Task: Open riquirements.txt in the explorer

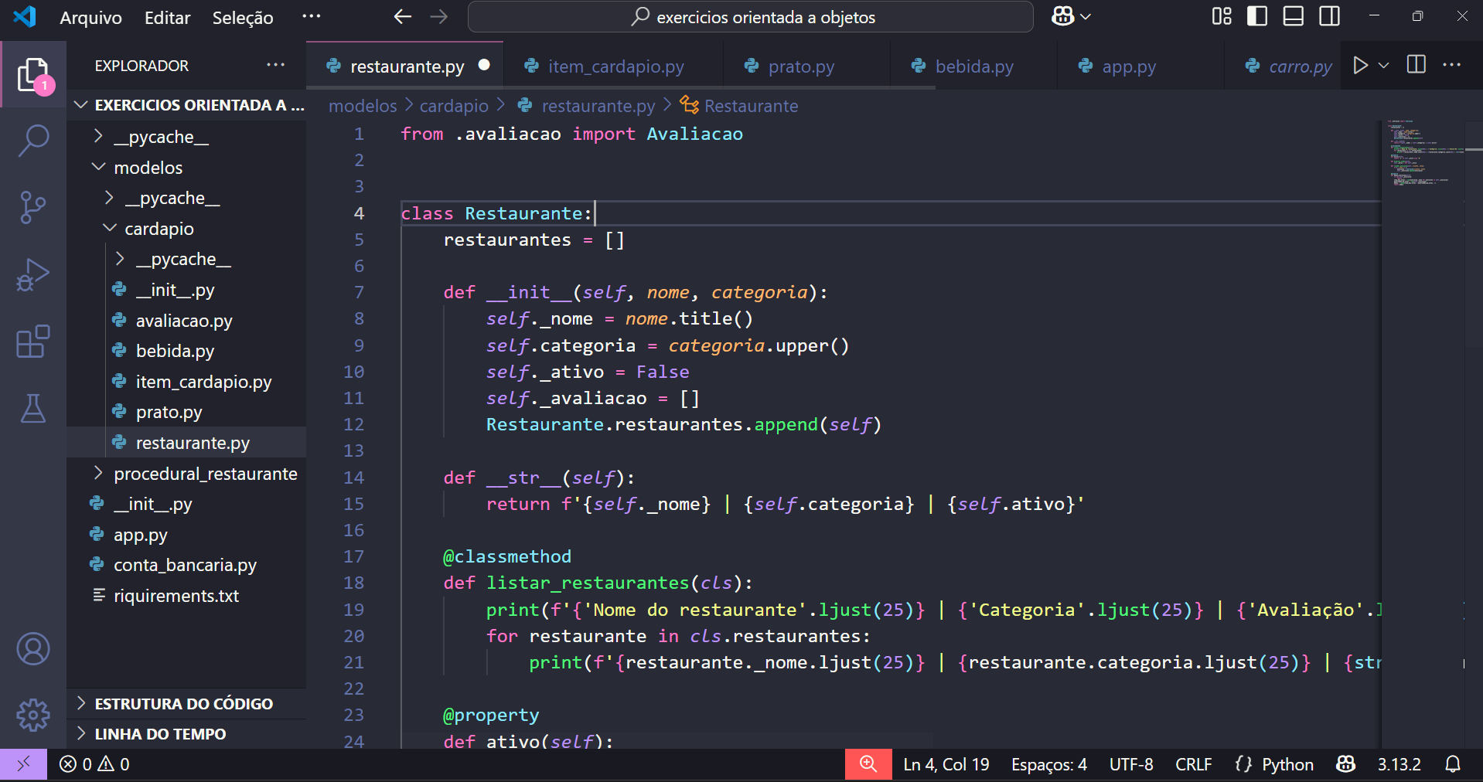Action: coord(176,596)
